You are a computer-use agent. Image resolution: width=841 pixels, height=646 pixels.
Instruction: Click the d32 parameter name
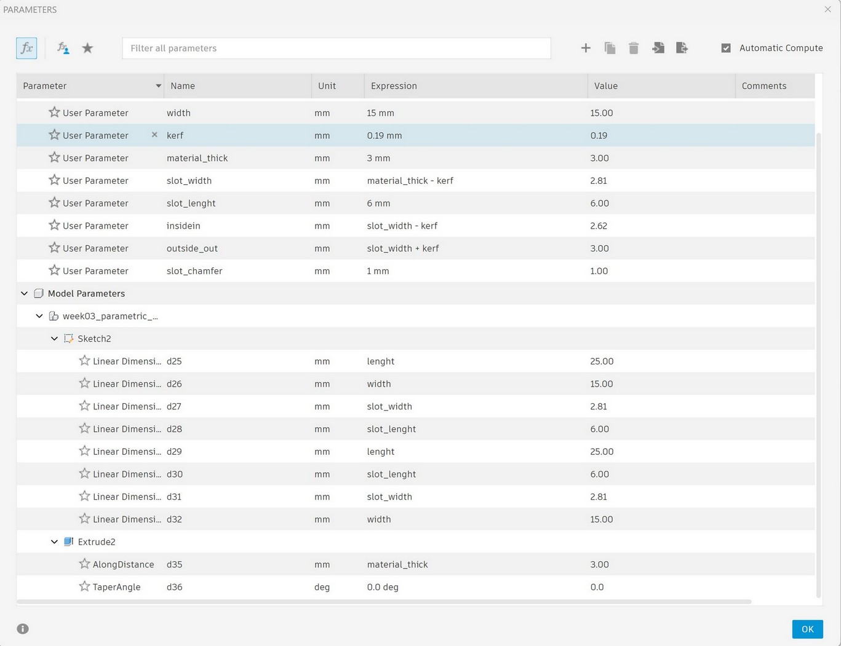(174, 519)
